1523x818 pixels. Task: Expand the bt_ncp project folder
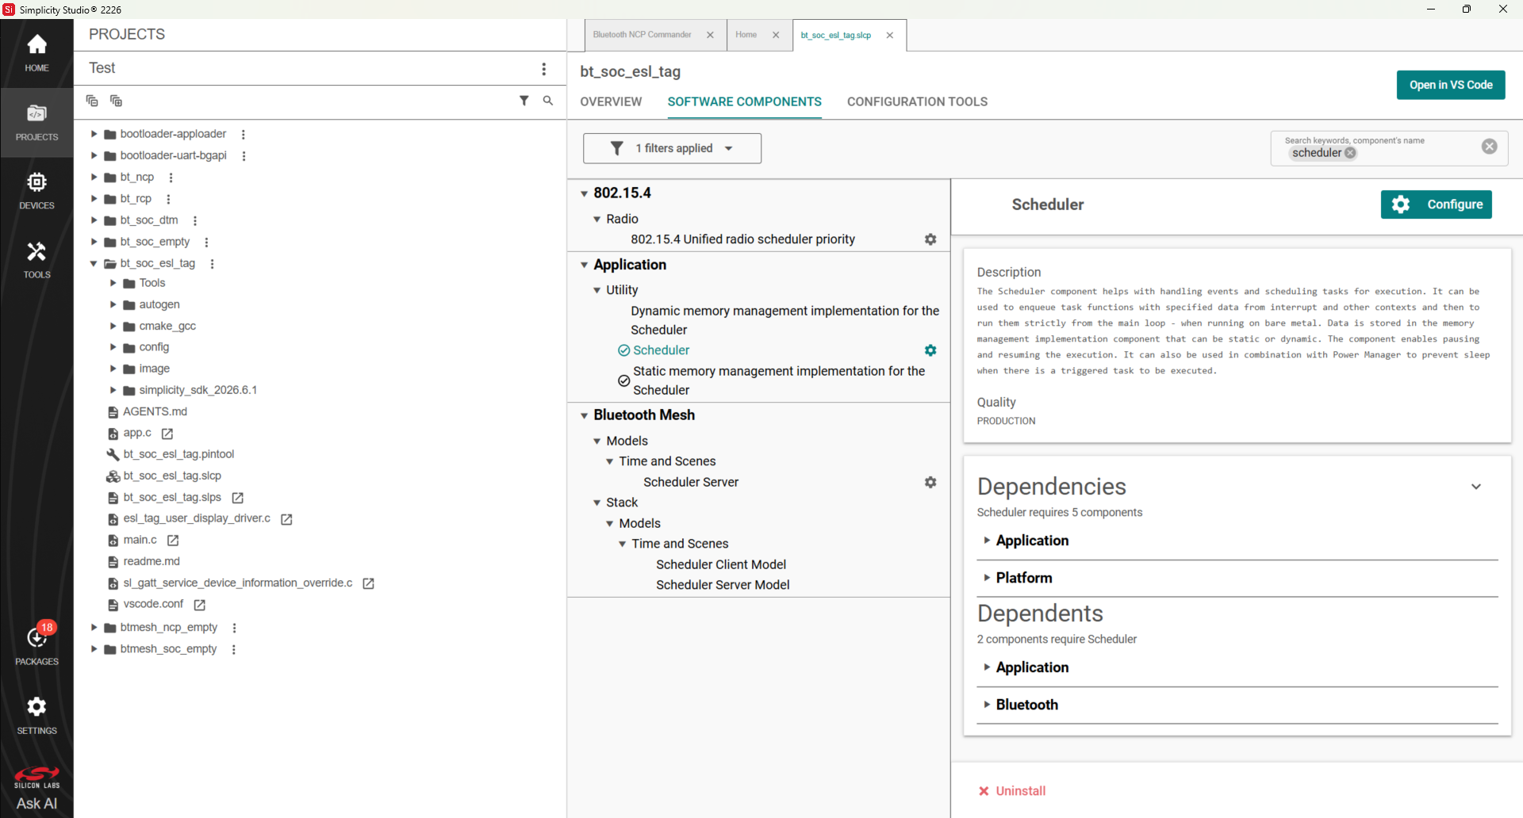(94, 177)
